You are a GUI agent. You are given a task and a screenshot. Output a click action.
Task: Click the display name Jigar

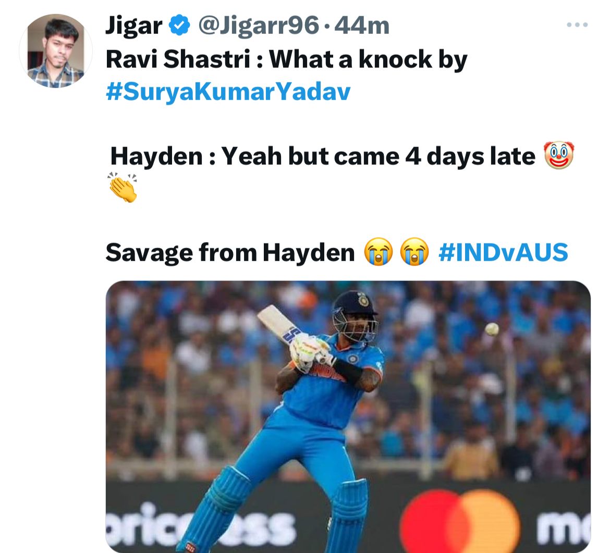[x=134, y=26]
